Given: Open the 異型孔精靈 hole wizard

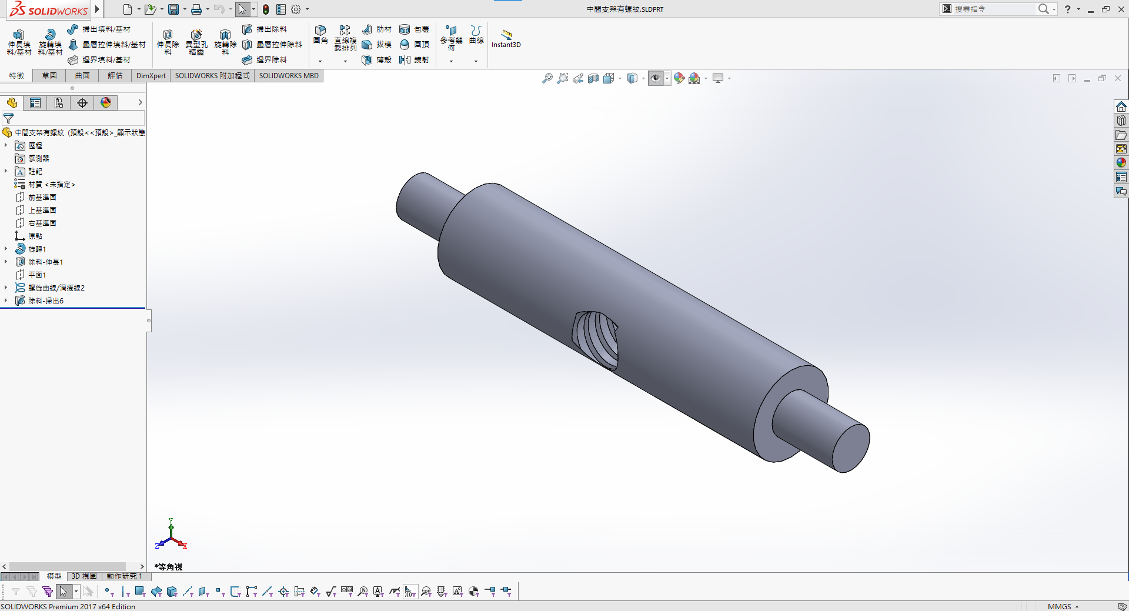Looking at the screenshot, I should 196,42.
